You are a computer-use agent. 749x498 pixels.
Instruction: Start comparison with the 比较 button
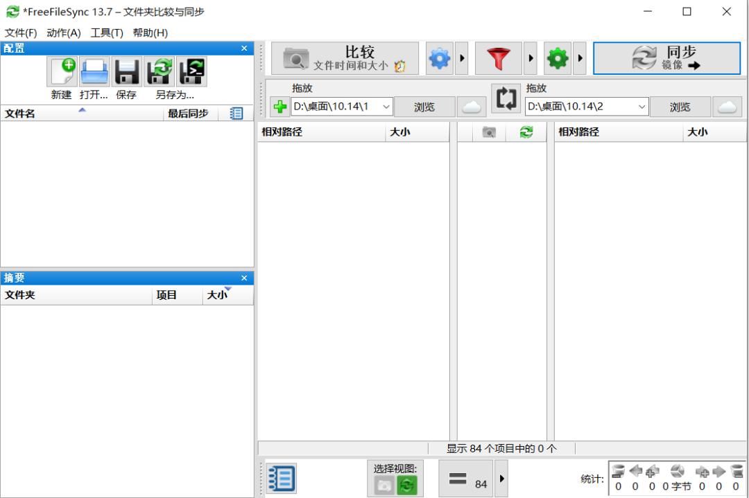tap(345, 58)
